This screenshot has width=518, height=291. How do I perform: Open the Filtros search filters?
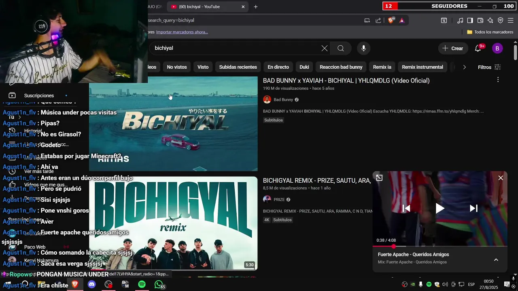tap(490, 67)
